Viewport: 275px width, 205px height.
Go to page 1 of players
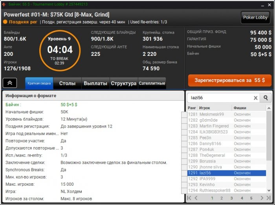pos(212,198)
